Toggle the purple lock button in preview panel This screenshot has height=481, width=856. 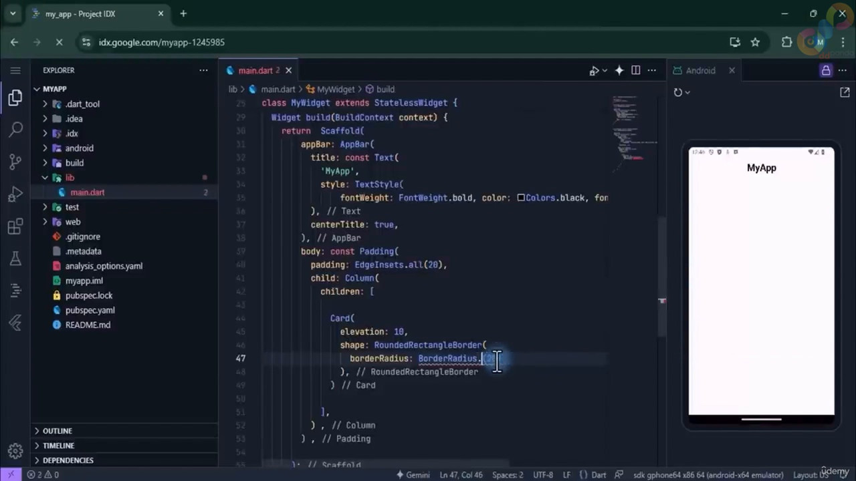(826, 70)
